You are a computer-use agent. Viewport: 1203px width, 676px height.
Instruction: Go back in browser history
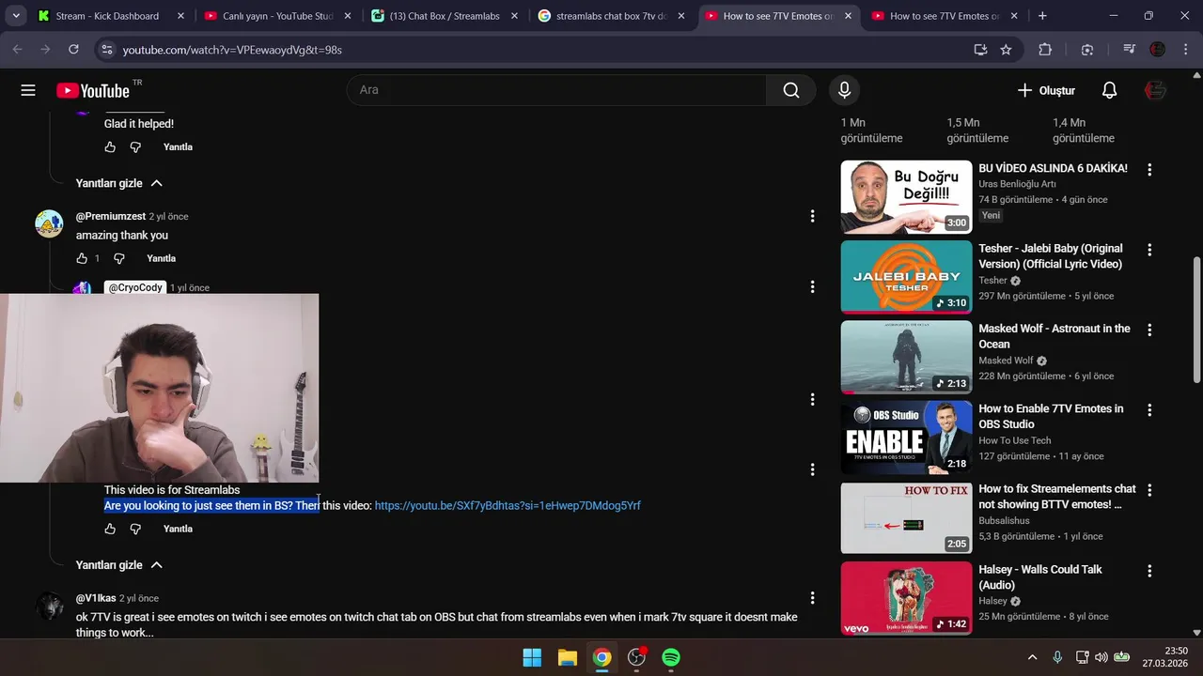click(x=17, y=50)
